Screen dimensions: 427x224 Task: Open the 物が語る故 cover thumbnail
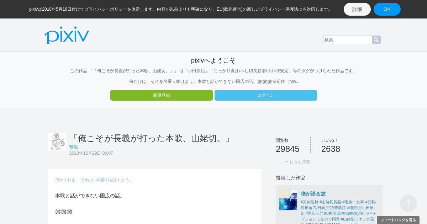point(288,199)
